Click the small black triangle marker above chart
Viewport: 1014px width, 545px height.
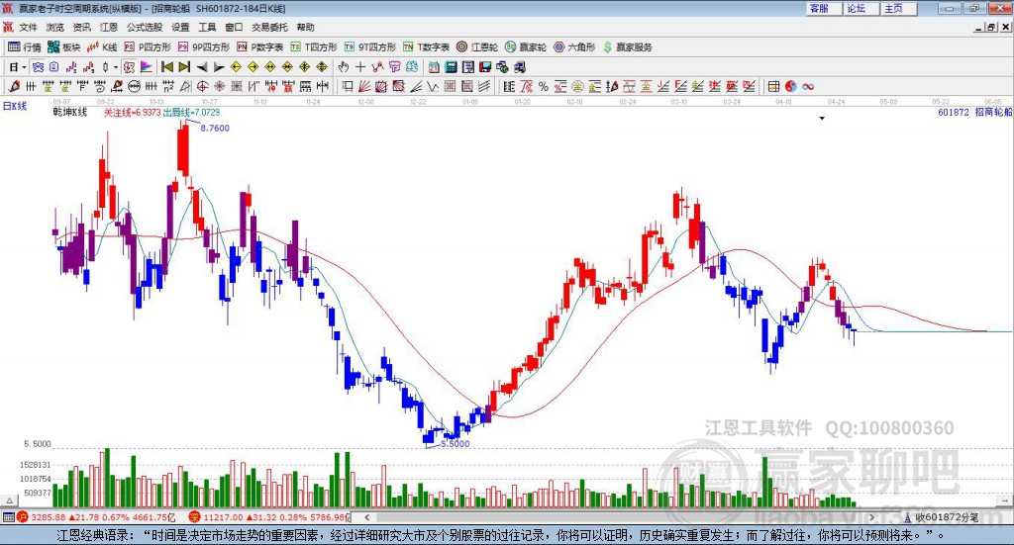(x=822, y=118)
